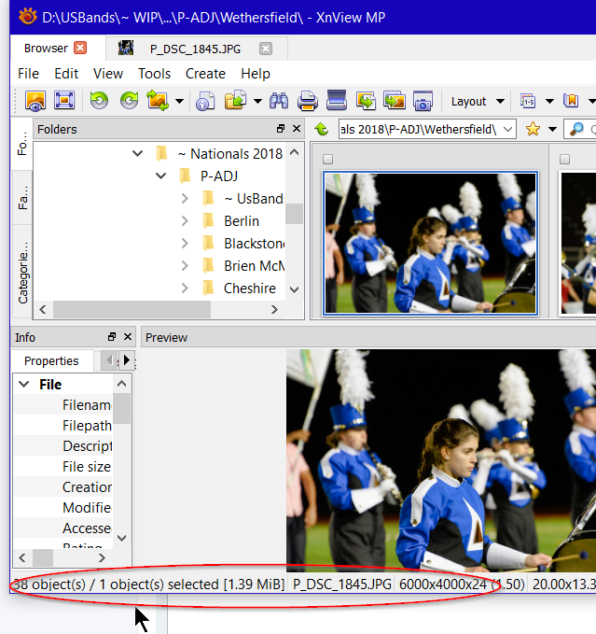The height and width of the screenshot is (634, 596).
Task: Open file properties info icon
Action: [x=205, y=101]
